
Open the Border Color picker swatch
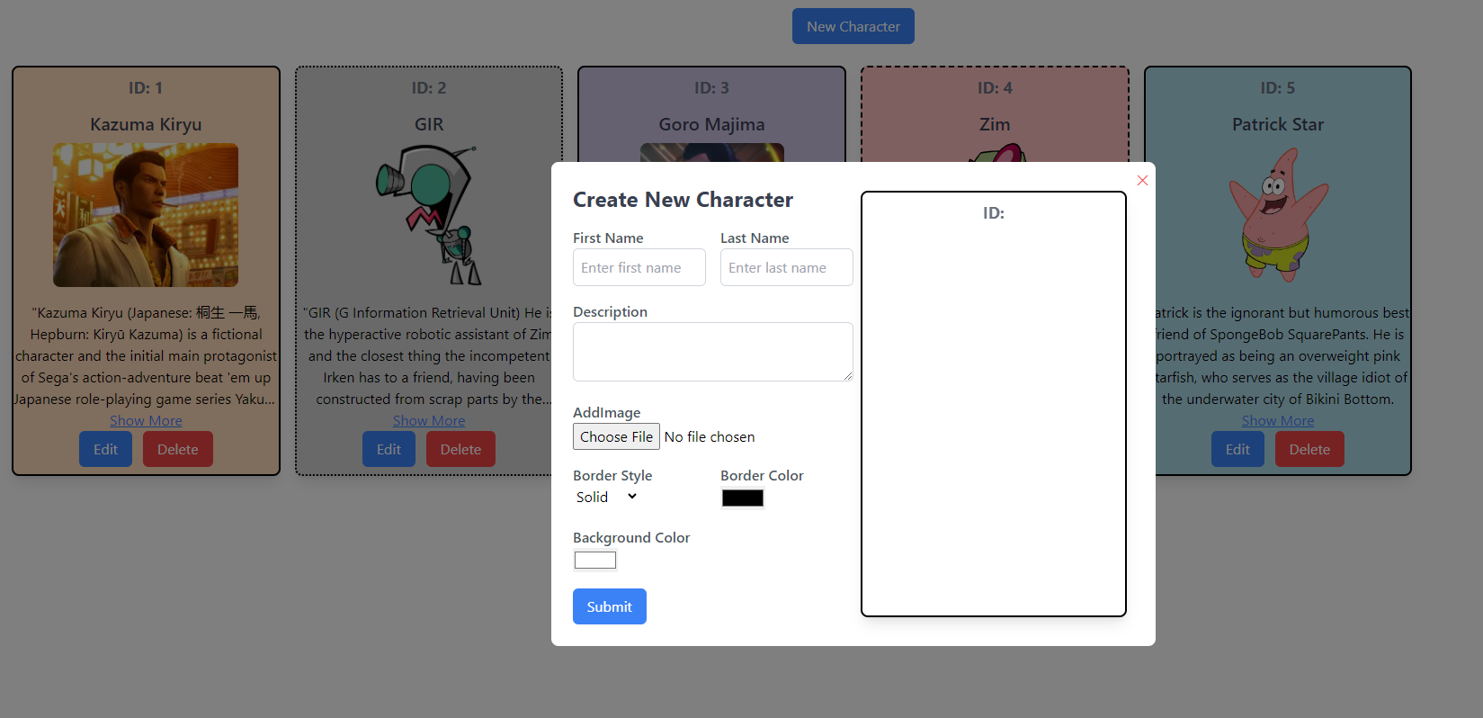pos(742,498)
